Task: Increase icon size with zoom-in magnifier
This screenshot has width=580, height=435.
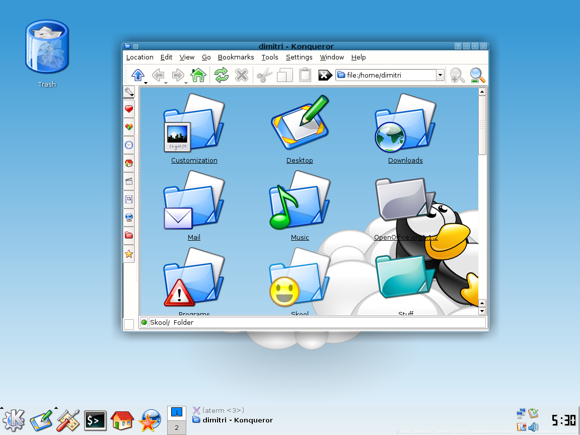Action: click(457, 75)
